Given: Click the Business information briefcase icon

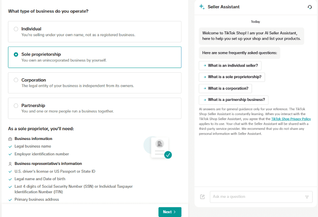Looking at the screenshot, I should pyautogui.click(x=10, y=139).
